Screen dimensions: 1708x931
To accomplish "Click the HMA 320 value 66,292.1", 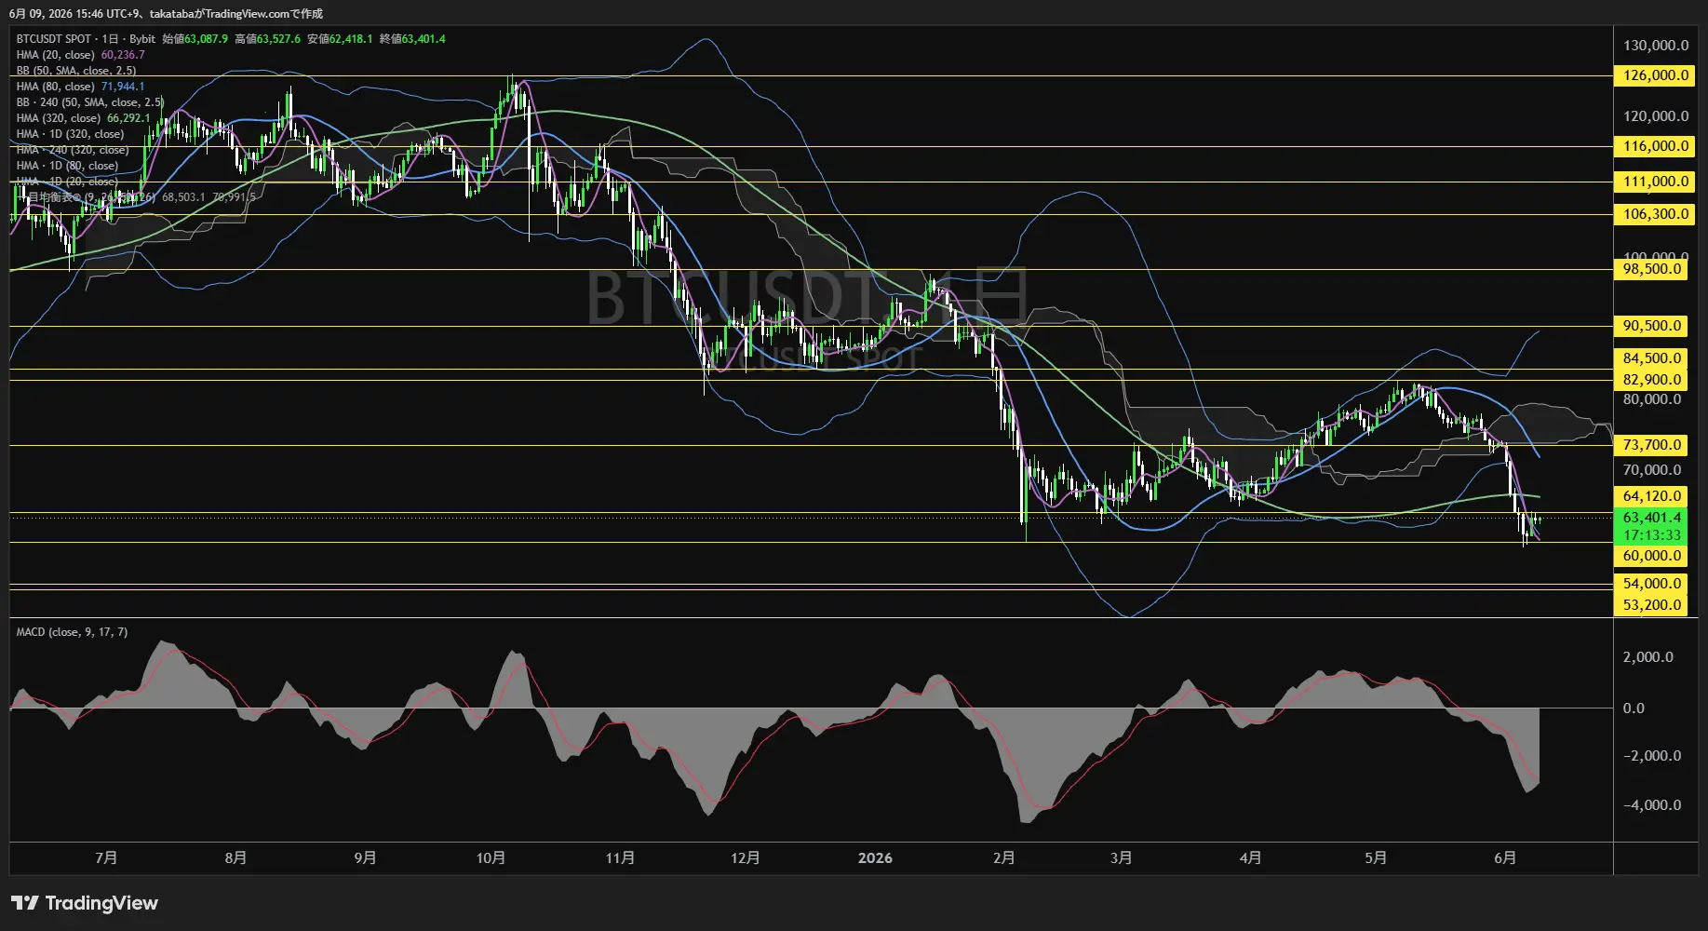I will coord(128,118).
